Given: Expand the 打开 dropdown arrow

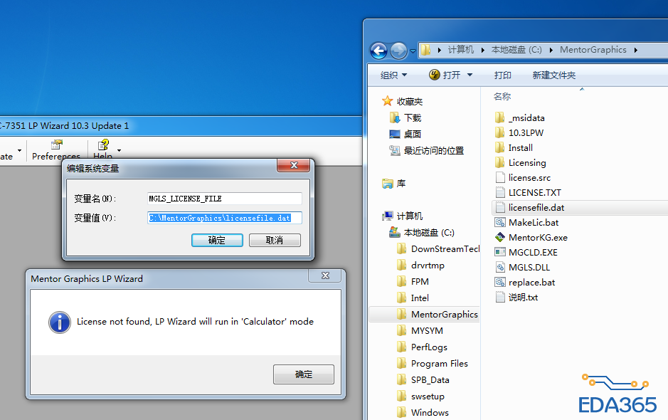Looking at the screenshot, I should tap(470, 75).
